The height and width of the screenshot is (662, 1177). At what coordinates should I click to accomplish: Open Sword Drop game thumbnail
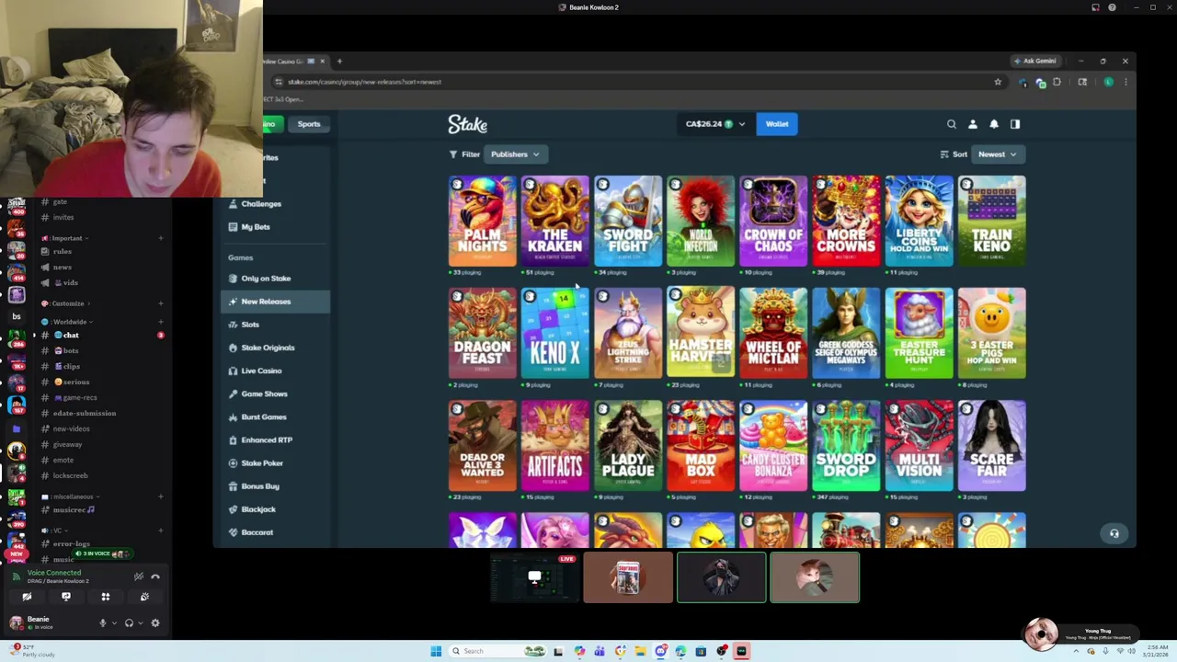846,445
